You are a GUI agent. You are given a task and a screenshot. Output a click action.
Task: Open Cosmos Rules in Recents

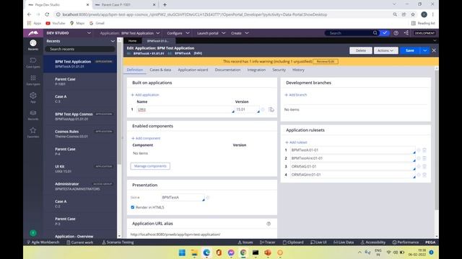[80, 134]
